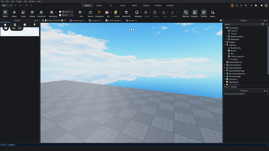Click the red Stop button
269x151 pixels.
(27, 5)
